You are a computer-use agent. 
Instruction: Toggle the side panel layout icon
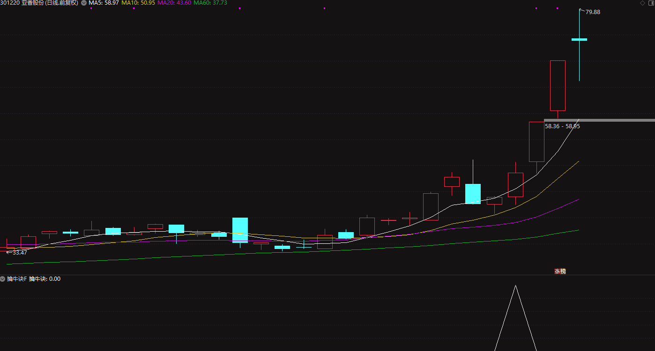[650, 3]
